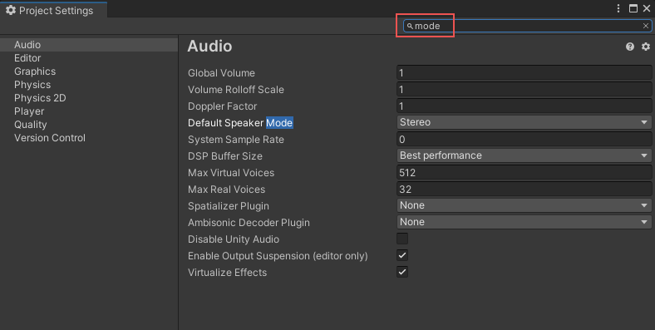Screen dimensions: 655x330
Task: Click the DSP Buffer Size label
Action: (x=225, y=156)
